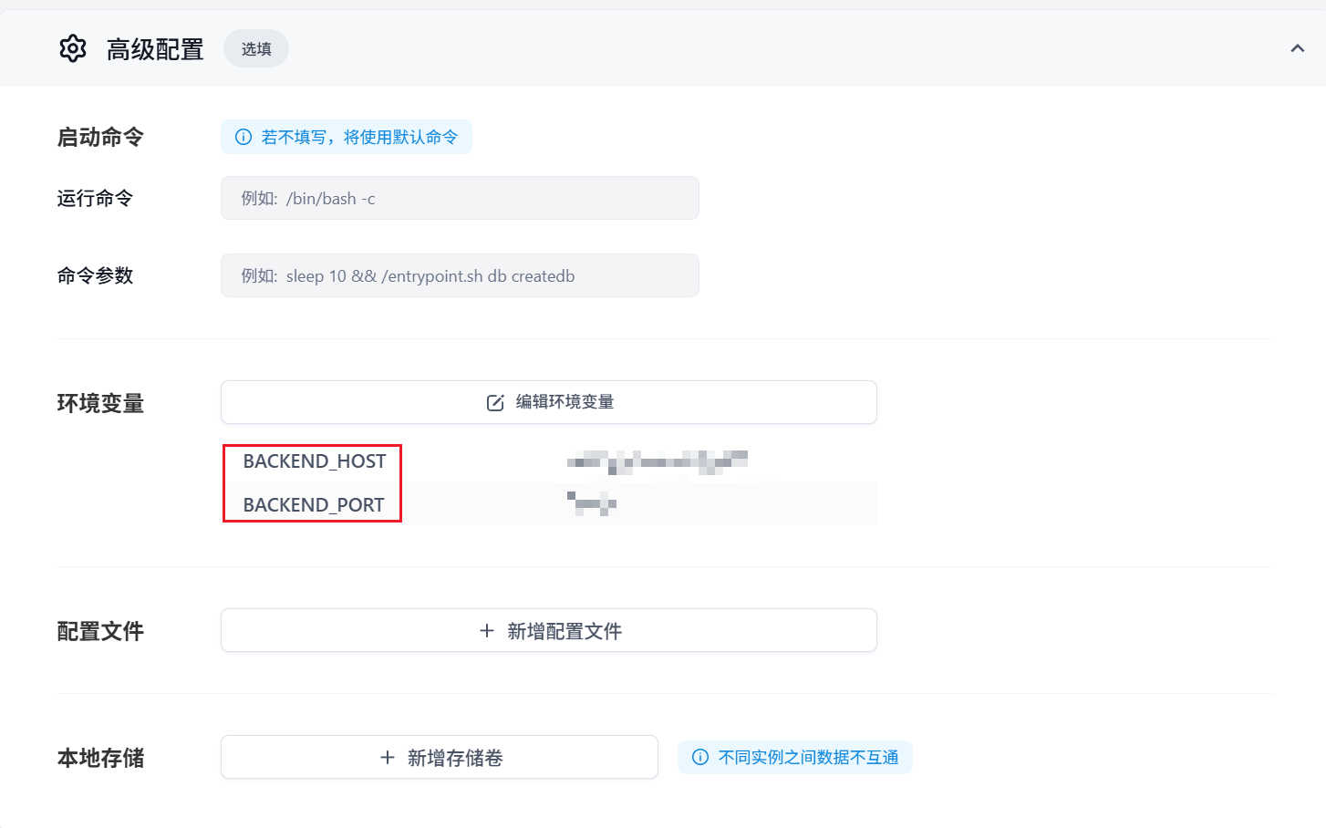Click info icon in 不同实例之间数据不互通 notice

coord(700,758)
